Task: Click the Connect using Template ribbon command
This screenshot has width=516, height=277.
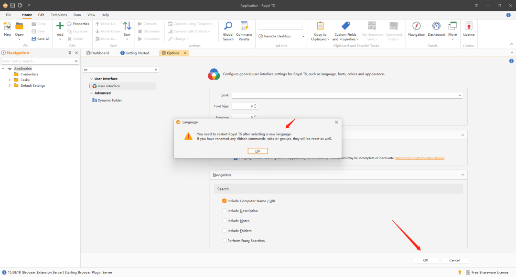Action: pos(191,24)
